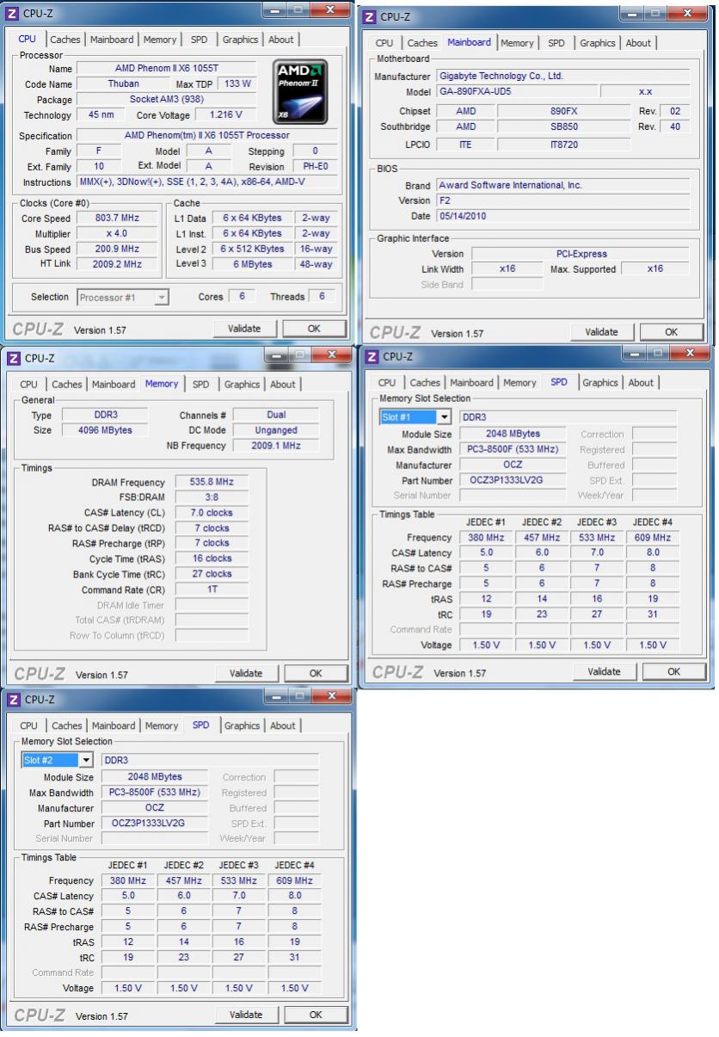Image resolution: width=719 pixels, height=1037 pixels.
Task: Open About tab in the CPU window
Action: (280, 40)
